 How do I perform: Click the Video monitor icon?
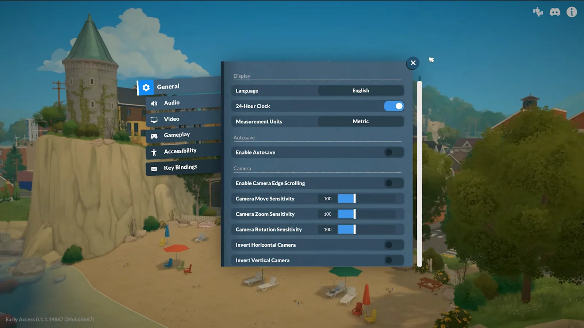point(154,120)
